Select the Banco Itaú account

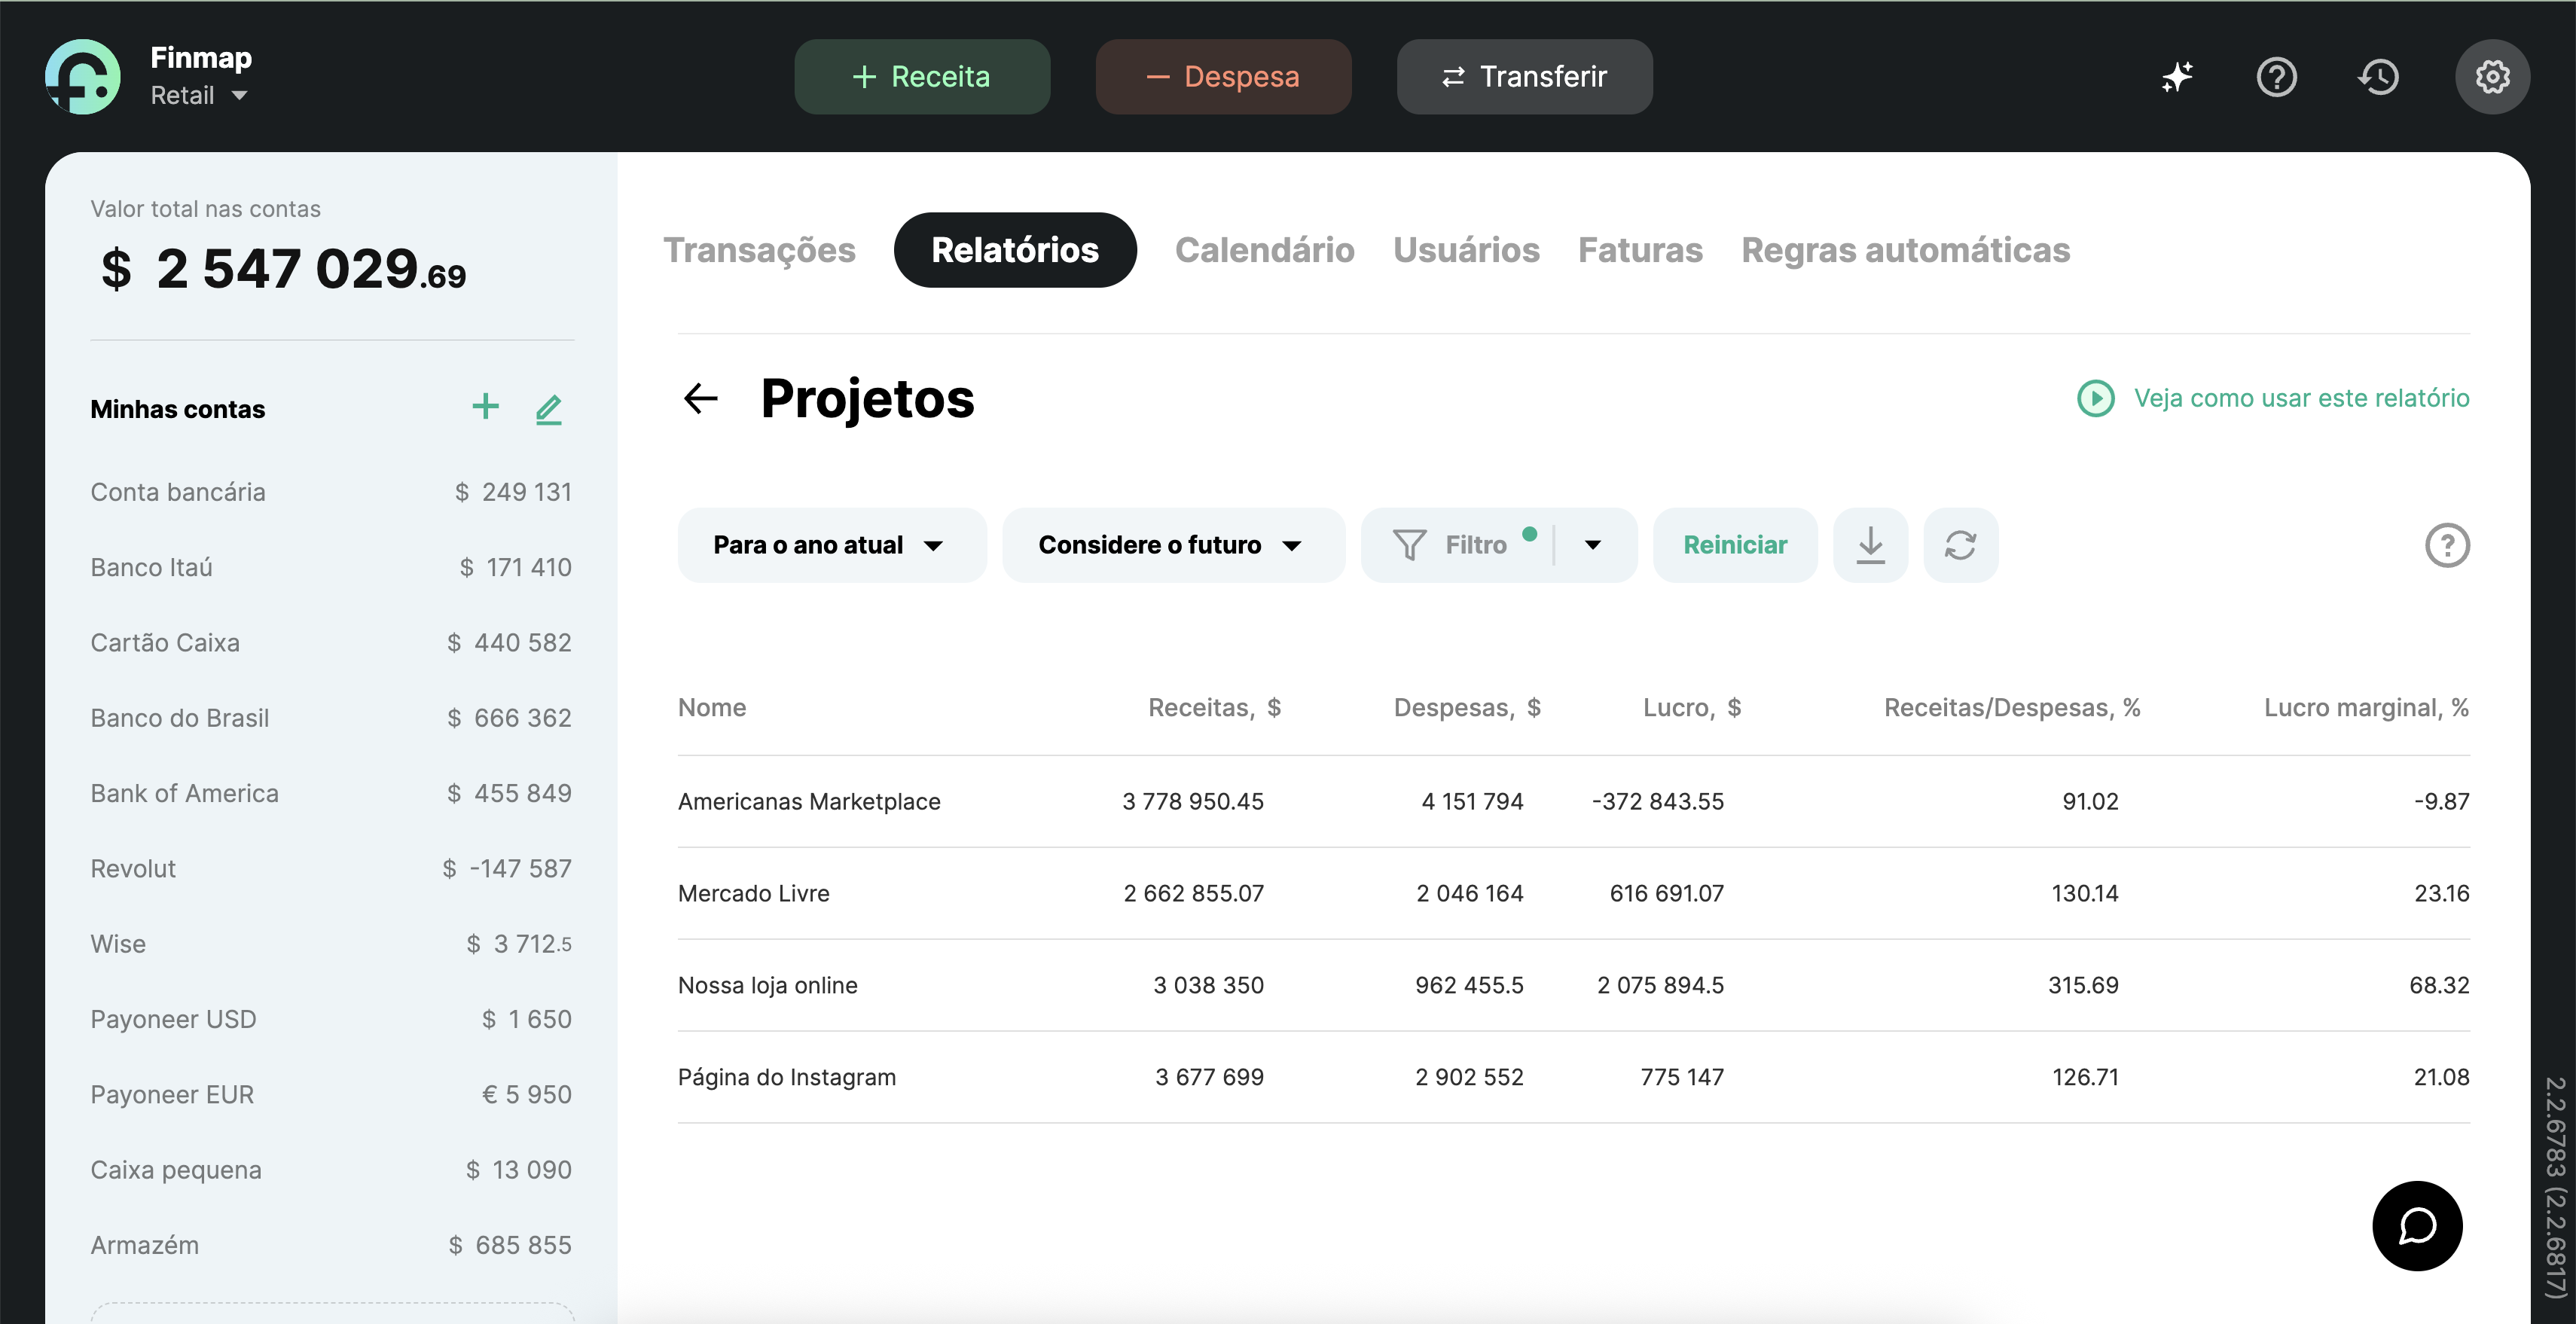(x=331, y=567)
